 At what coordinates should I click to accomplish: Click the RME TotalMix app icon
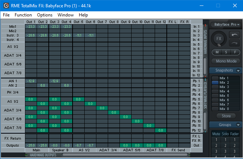point(6,6)
